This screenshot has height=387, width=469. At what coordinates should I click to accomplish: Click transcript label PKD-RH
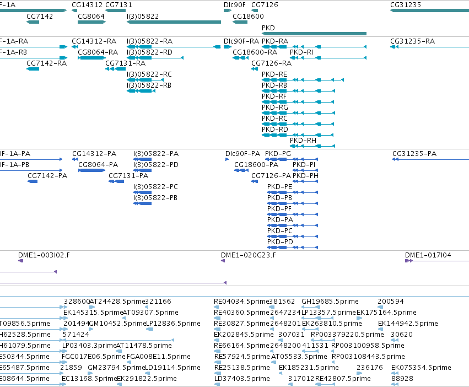303,141
